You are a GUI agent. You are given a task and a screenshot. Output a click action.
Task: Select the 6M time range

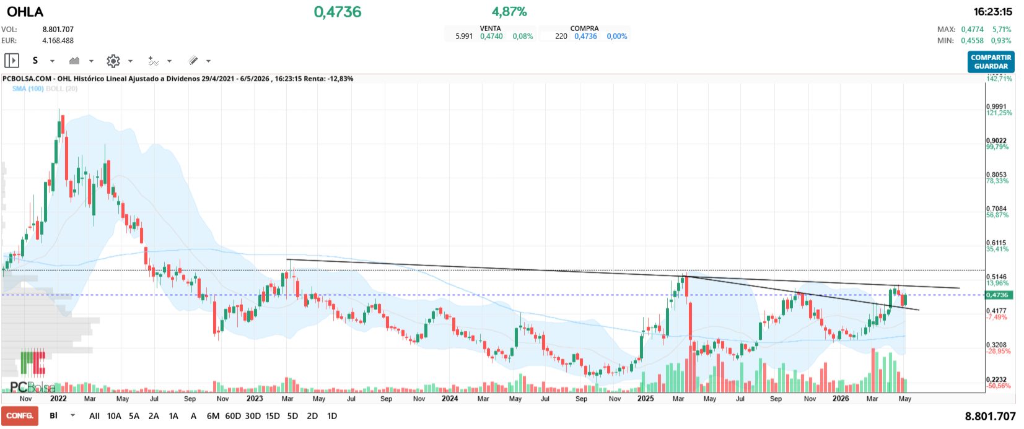213,416
